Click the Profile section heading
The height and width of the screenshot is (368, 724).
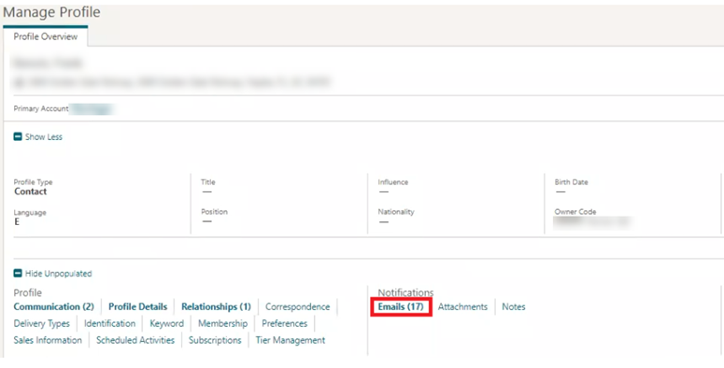[x=28, y=292]
